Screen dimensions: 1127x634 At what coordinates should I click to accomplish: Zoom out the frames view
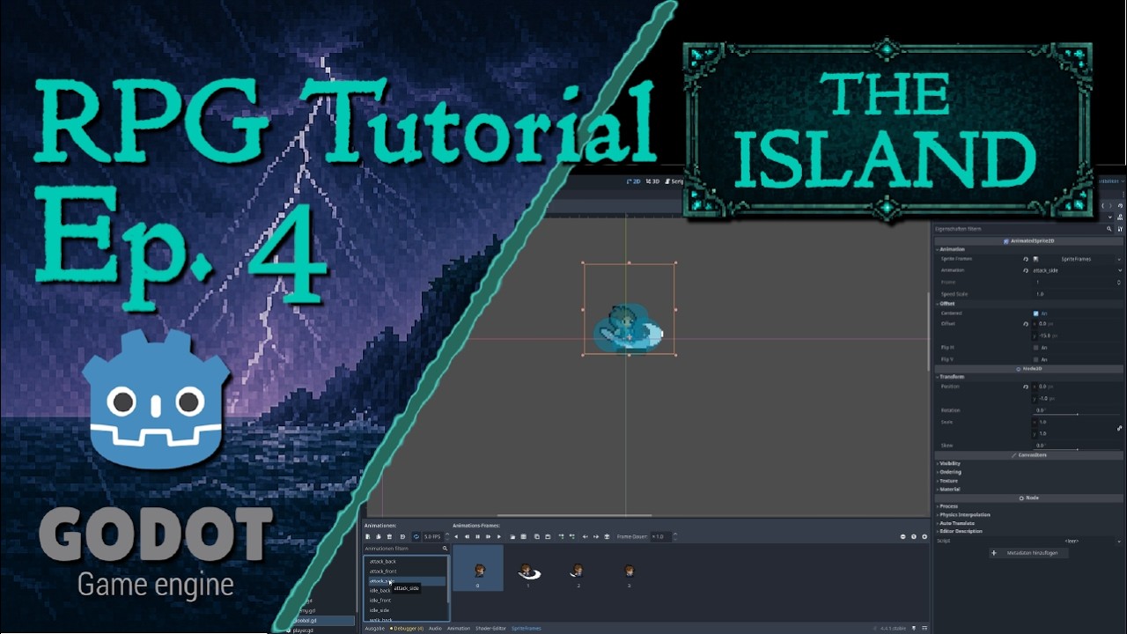902,536
